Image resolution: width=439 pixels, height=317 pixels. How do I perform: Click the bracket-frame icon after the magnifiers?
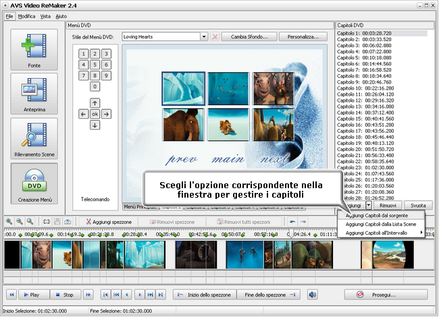coord(47,222)
